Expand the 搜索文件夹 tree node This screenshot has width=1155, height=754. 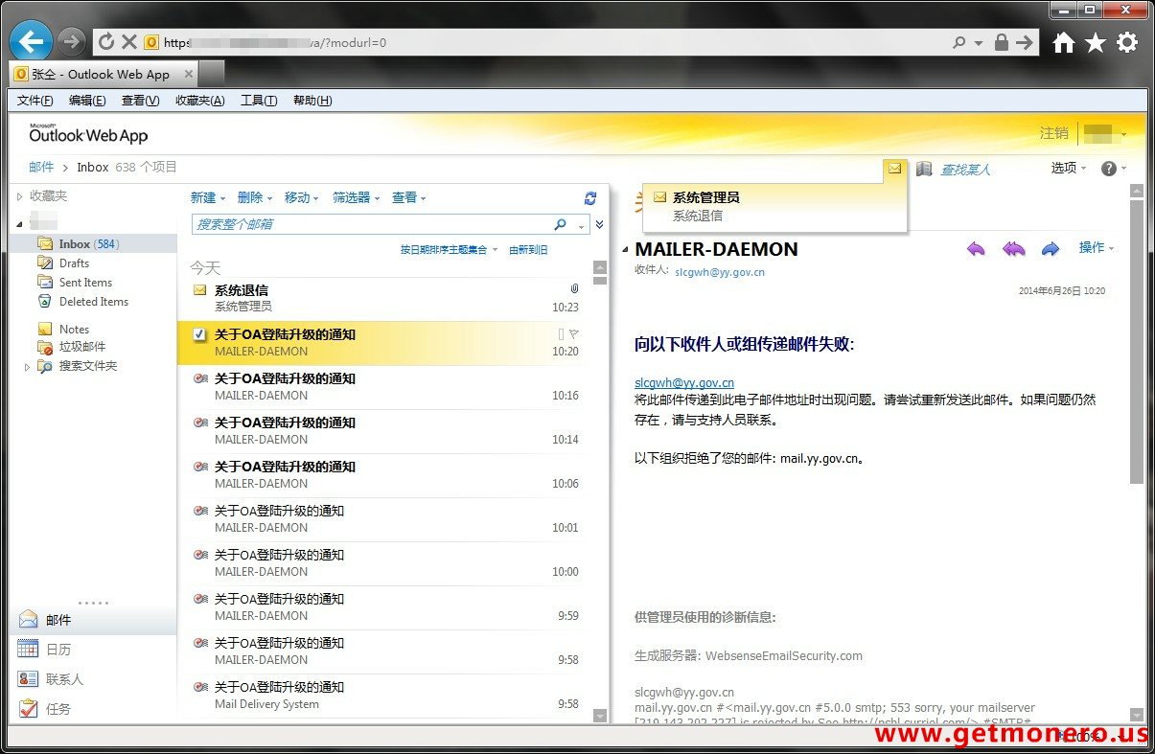coord(27,366)
